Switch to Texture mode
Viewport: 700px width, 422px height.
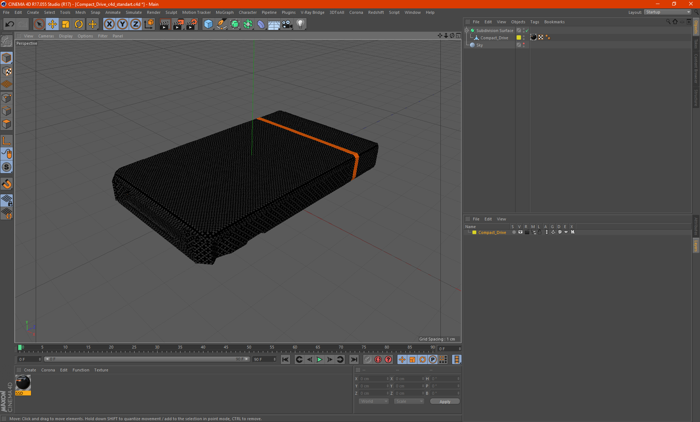[x=7, y=71]
